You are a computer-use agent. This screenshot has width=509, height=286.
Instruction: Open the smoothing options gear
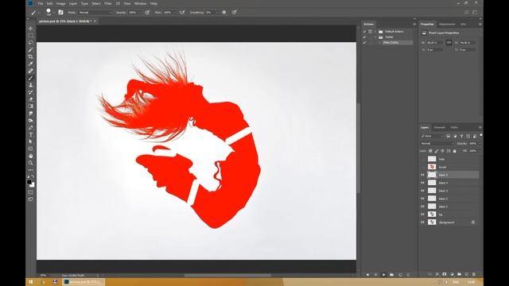(224, 13)
